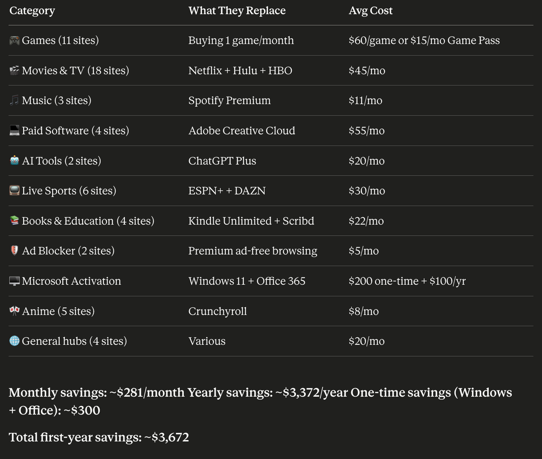Click the crossed flags icon beside Anime

pyautogui.click(x=14, y=311)
